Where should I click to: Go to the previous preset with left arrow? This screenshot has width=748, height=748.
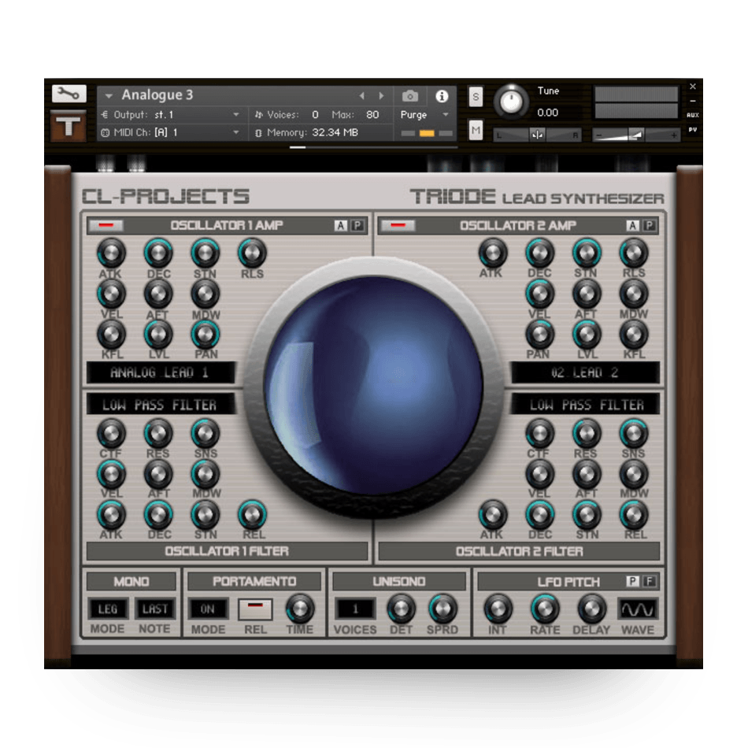click(362, 95)
